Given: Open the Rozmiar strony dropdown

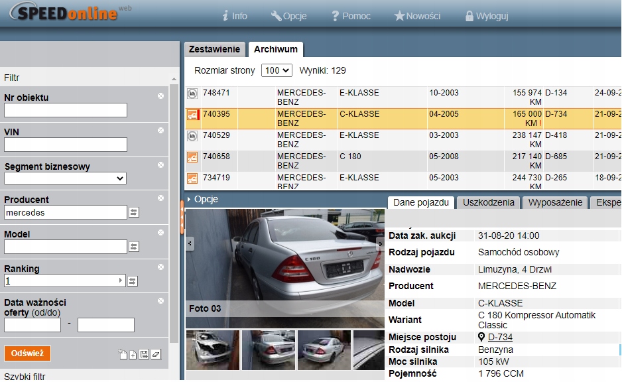Looking at the screenshot, I should point(277,70).
